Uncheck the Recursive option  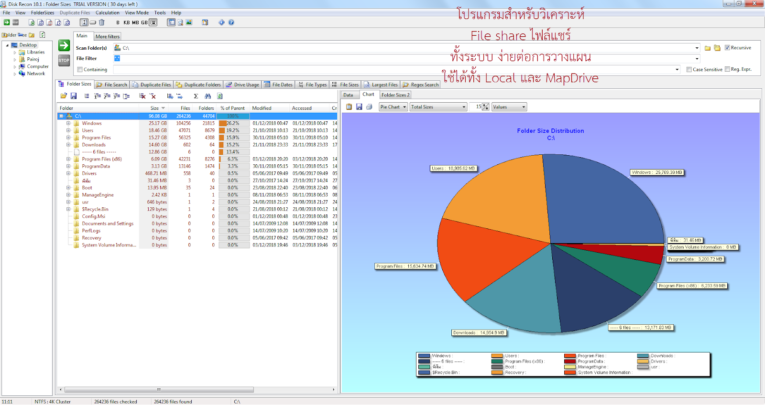coord(727,48)
